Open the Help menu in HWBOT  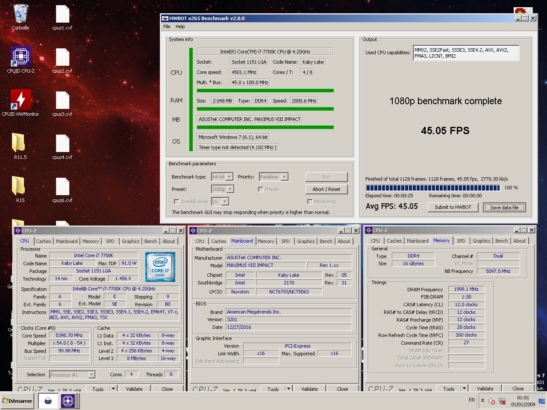[x=180, y=26]
